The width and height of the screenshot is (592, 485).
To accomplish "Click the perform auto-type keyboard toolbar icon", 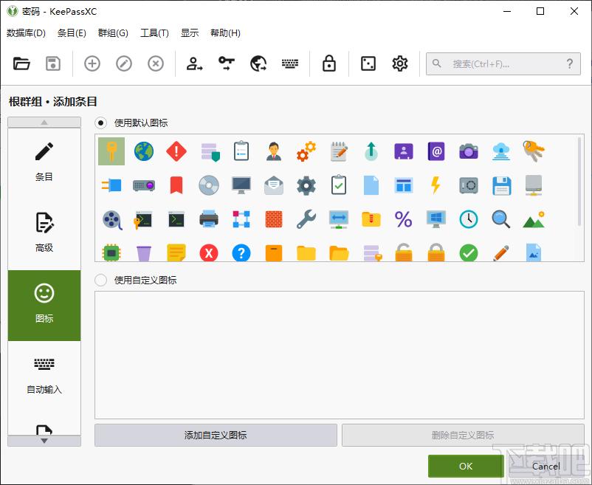I will tap(290, 63).
